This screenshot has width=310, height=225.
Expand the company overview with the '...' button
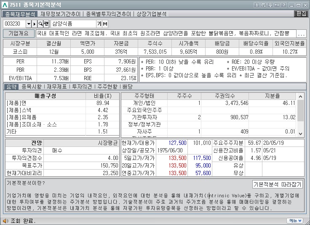[x=301, y=34]
